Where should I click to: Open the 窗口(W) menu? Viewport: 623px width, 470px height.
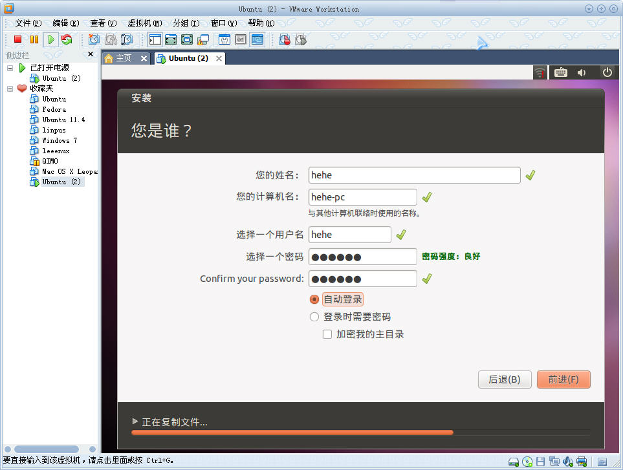click(x=224, y=23)
